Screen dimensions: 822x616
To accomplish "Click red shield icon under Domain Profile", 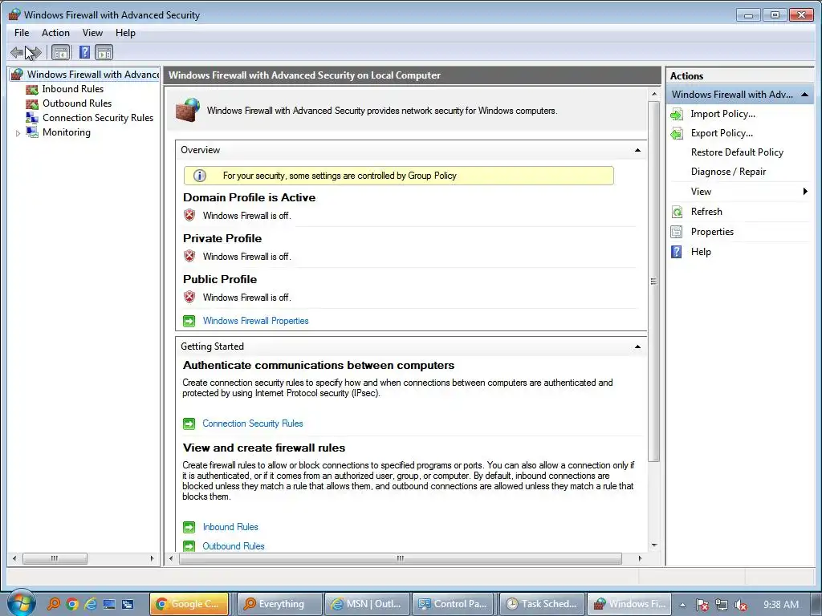I will (189, 215).
